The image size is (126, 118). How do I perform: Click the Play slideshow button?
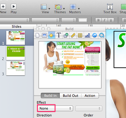[14, 9]
